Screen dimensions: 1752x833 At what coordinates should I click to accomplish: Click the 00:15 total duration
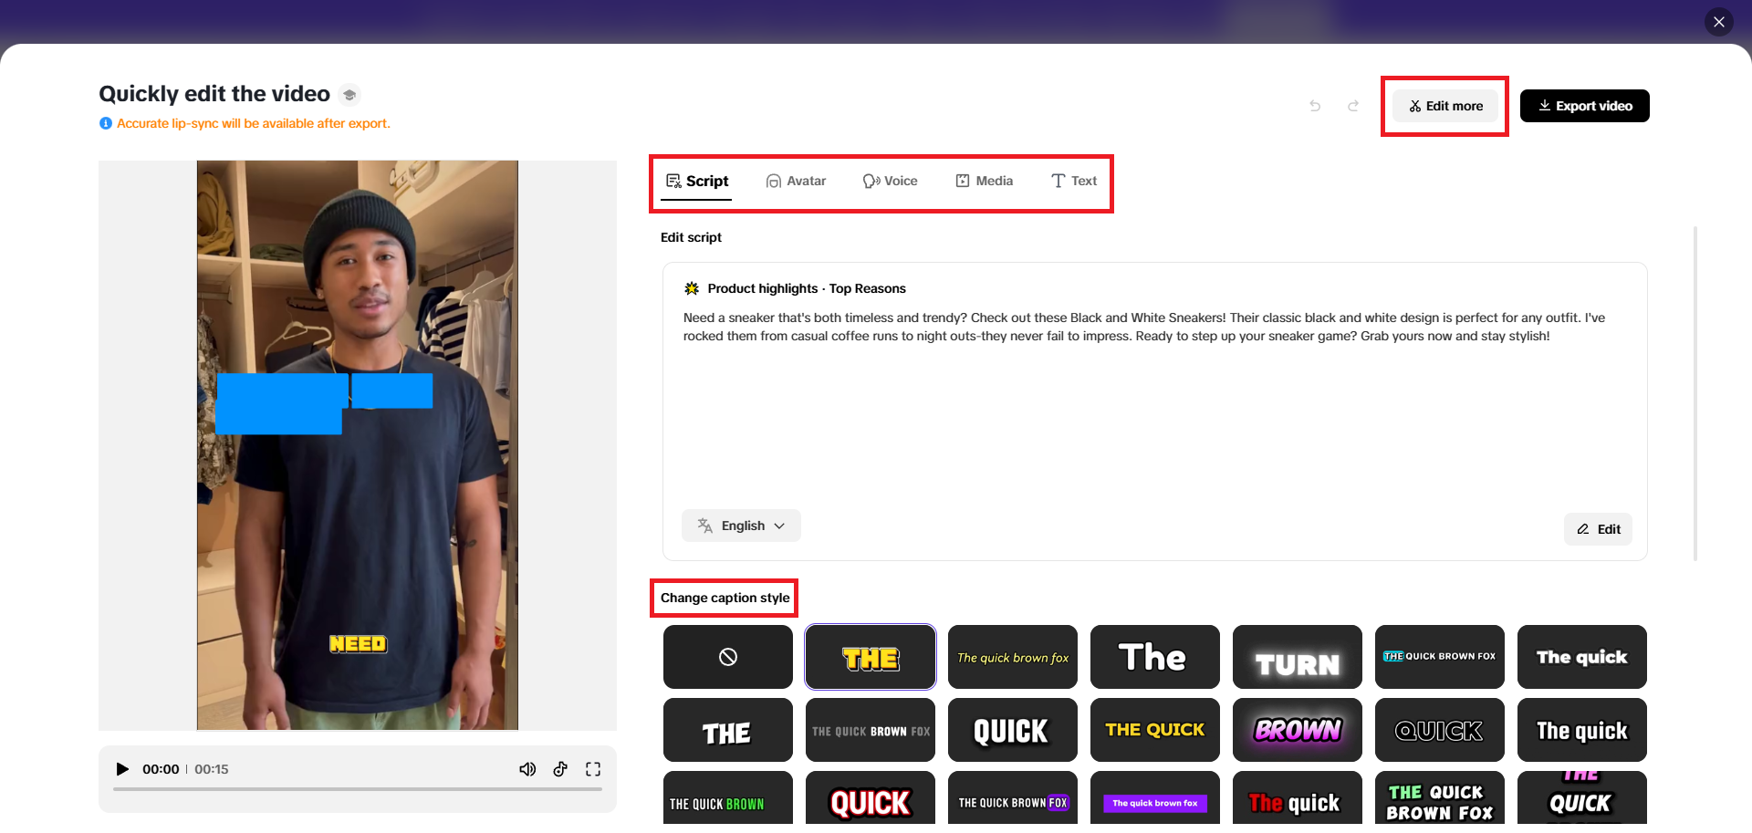pyautogui.click(x=211, y=769)
